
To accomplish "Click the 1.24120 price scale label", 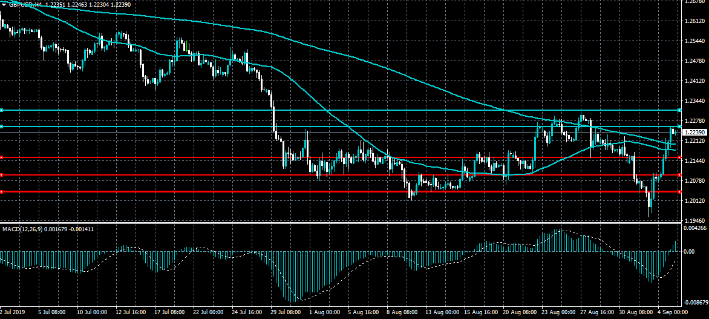I will pos(696,81).
